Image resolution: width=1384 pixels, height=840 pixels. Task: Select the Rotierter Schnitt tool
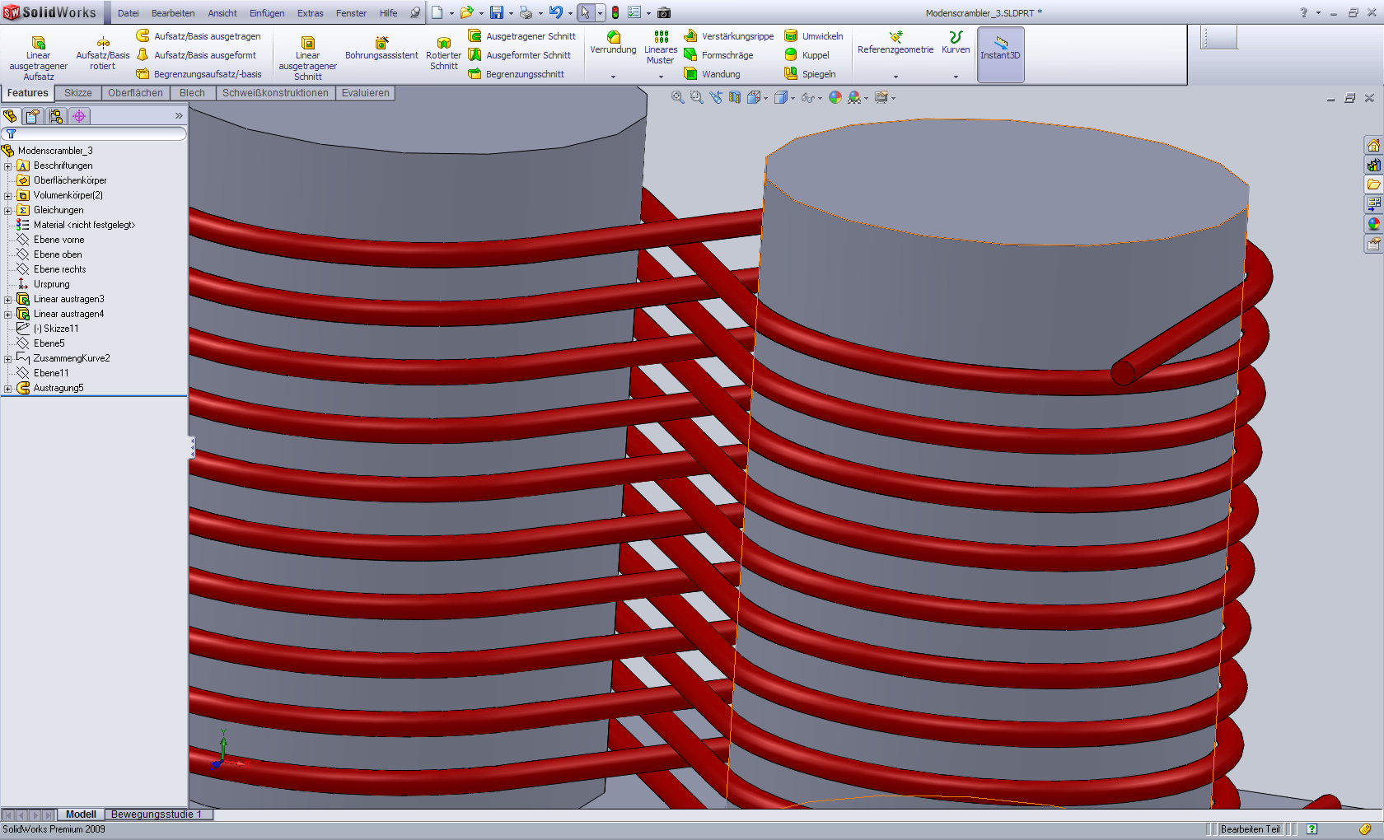click(x=443, y=43)
